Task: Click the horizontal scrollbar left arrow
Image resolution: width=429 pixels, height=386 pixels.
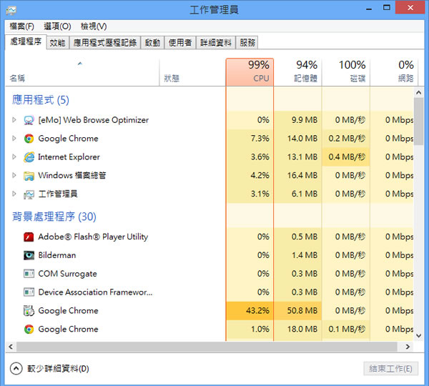Action: pyautogui.click(x=11, y=347)
